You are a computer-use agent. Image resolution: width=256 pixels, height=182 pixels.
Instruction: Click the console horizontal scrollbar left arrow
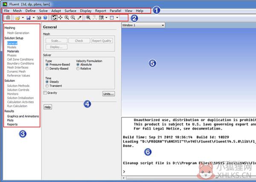point(124,178)
